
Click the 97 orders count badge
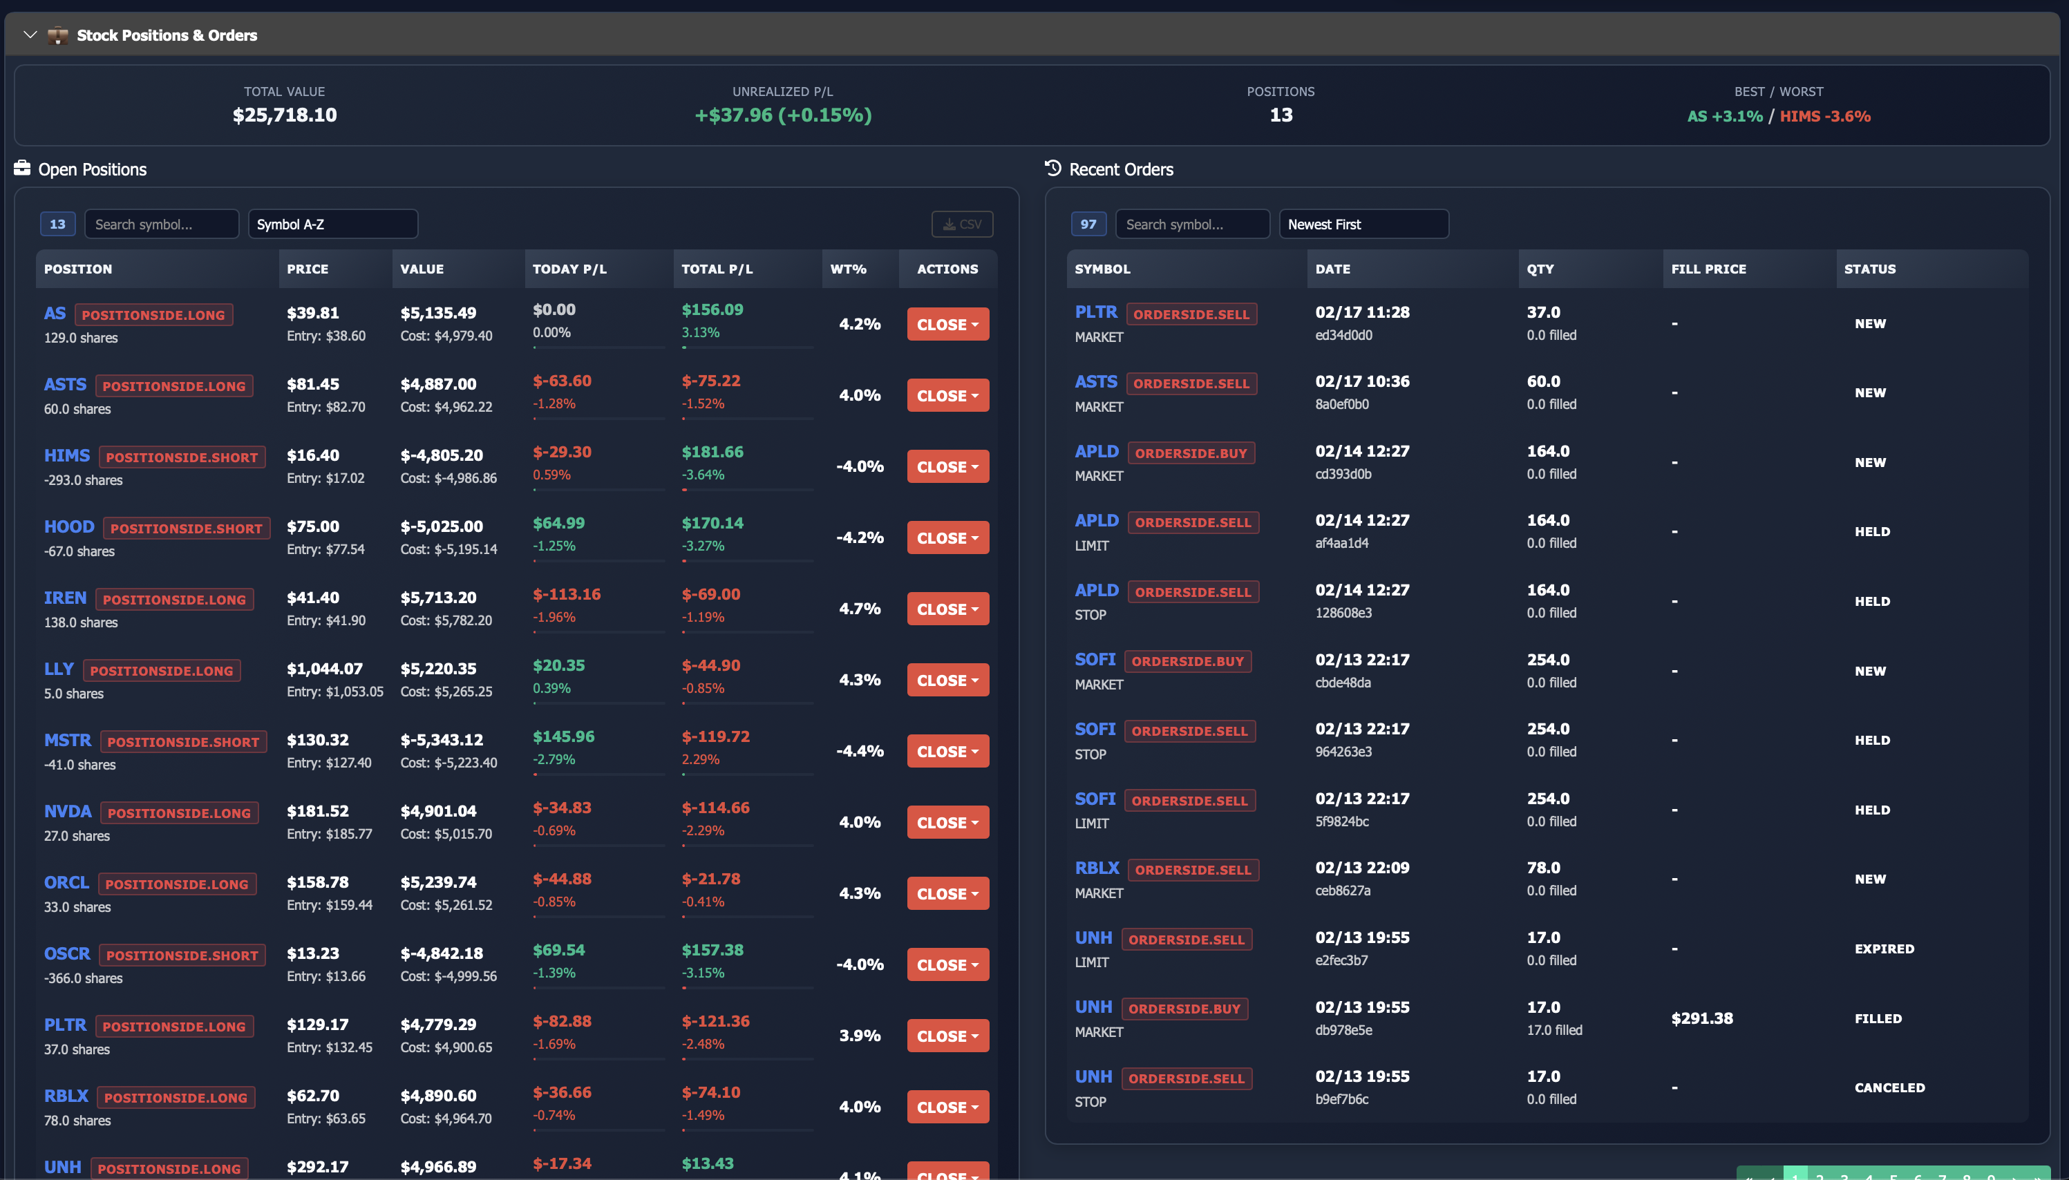(1088, 225)
